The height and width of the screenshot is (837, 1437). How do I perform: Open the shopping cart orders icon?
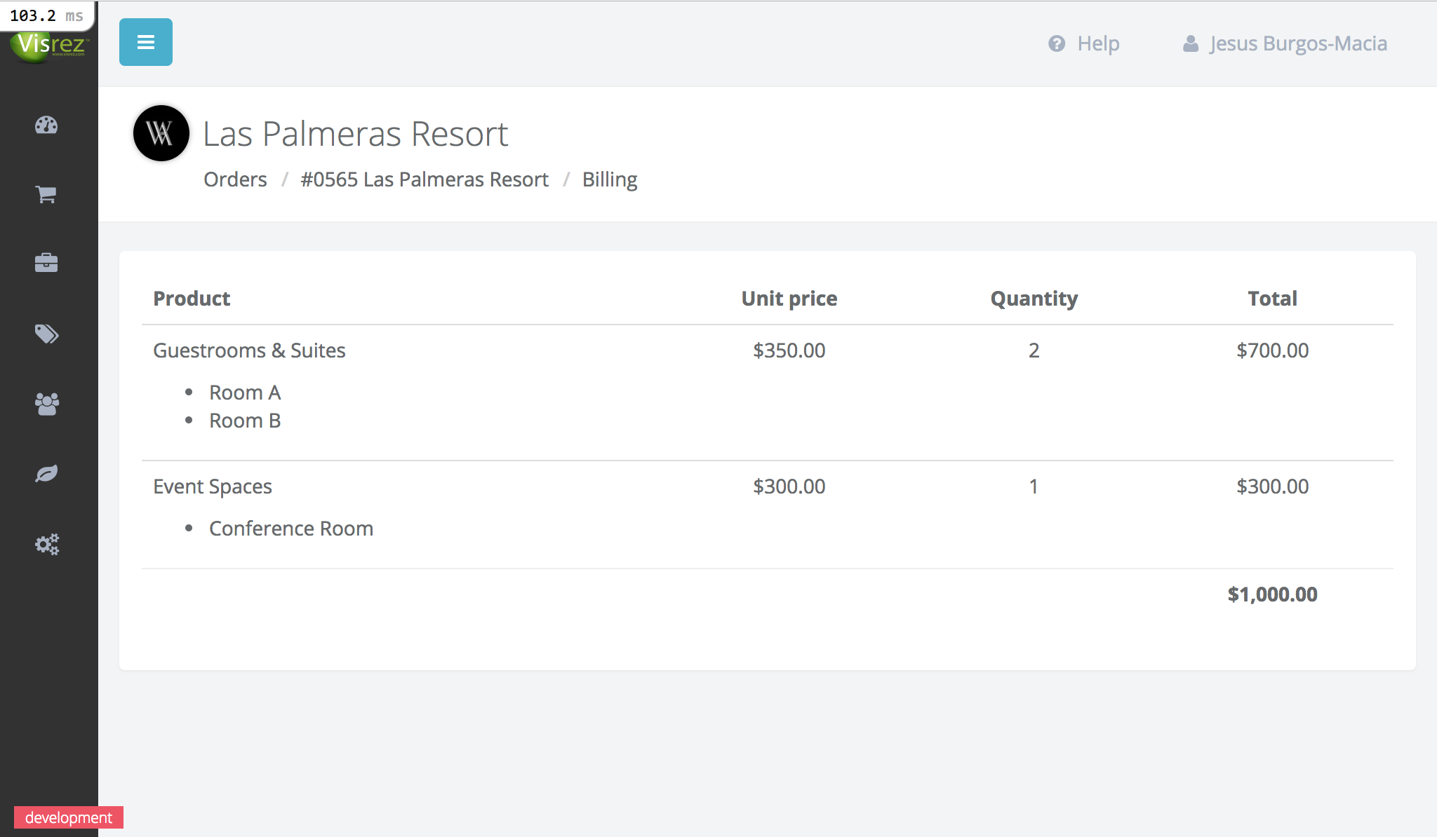coord(46,194)
